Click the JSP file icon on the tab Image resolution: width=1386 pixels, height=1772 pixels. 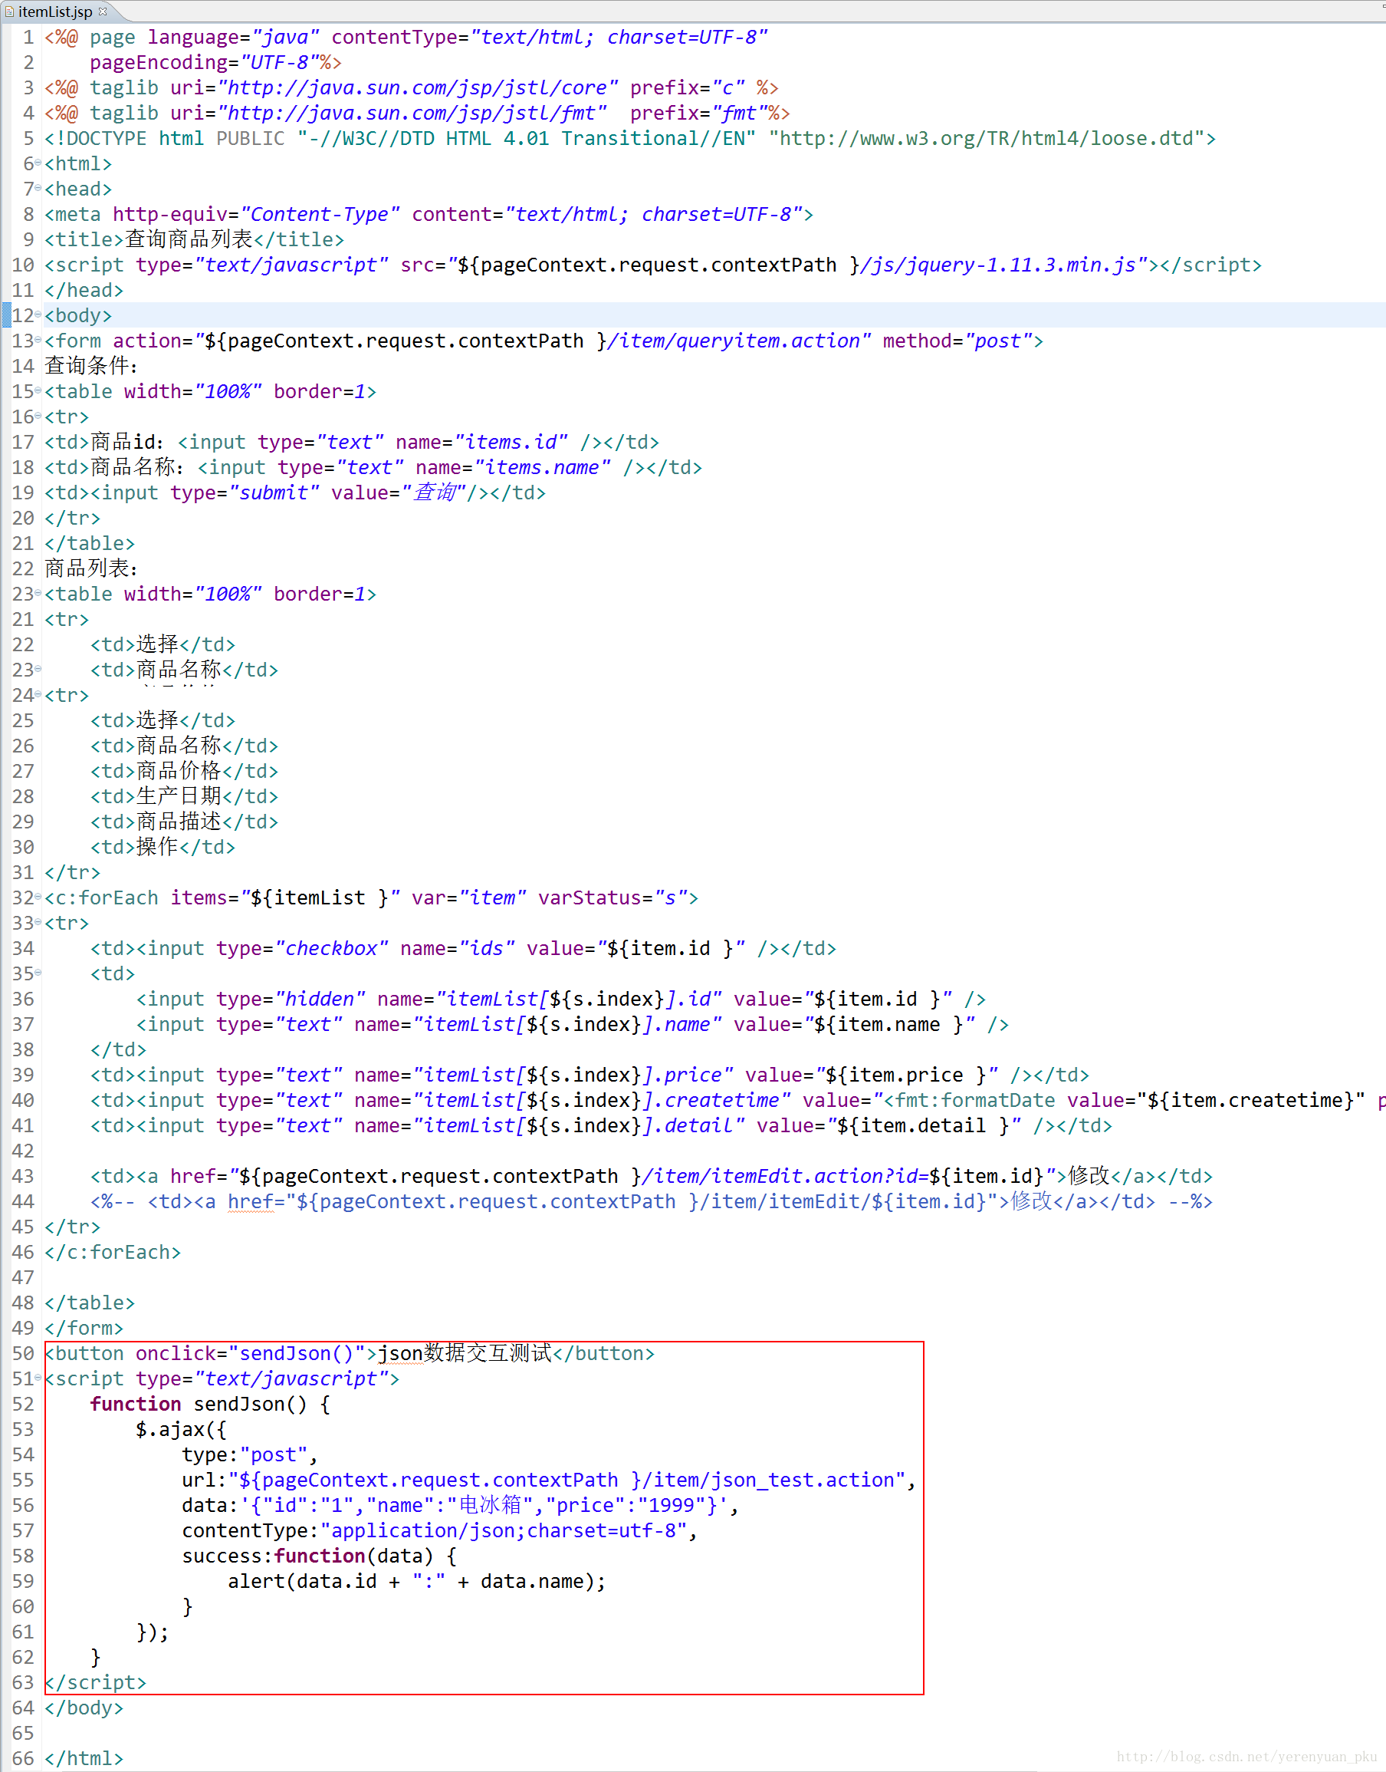(9, 12)
